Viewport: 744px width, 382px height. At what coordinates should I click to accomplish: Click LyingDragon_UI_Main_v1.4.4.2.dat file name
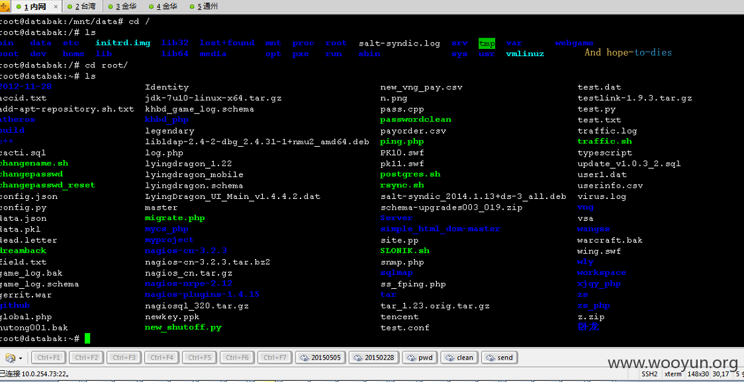pos(232,196)
